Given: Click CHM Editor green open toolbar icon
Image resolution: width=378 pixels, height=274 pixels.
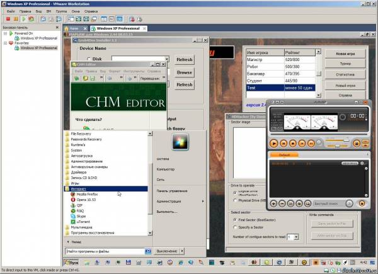Looking at the screenshot, I should point(77,78).
